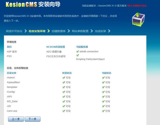The height and width of the screenshot is (125, 160).
Task: Click the checkmark above Scripting.FileSystemObject
Action: (78, 55)
